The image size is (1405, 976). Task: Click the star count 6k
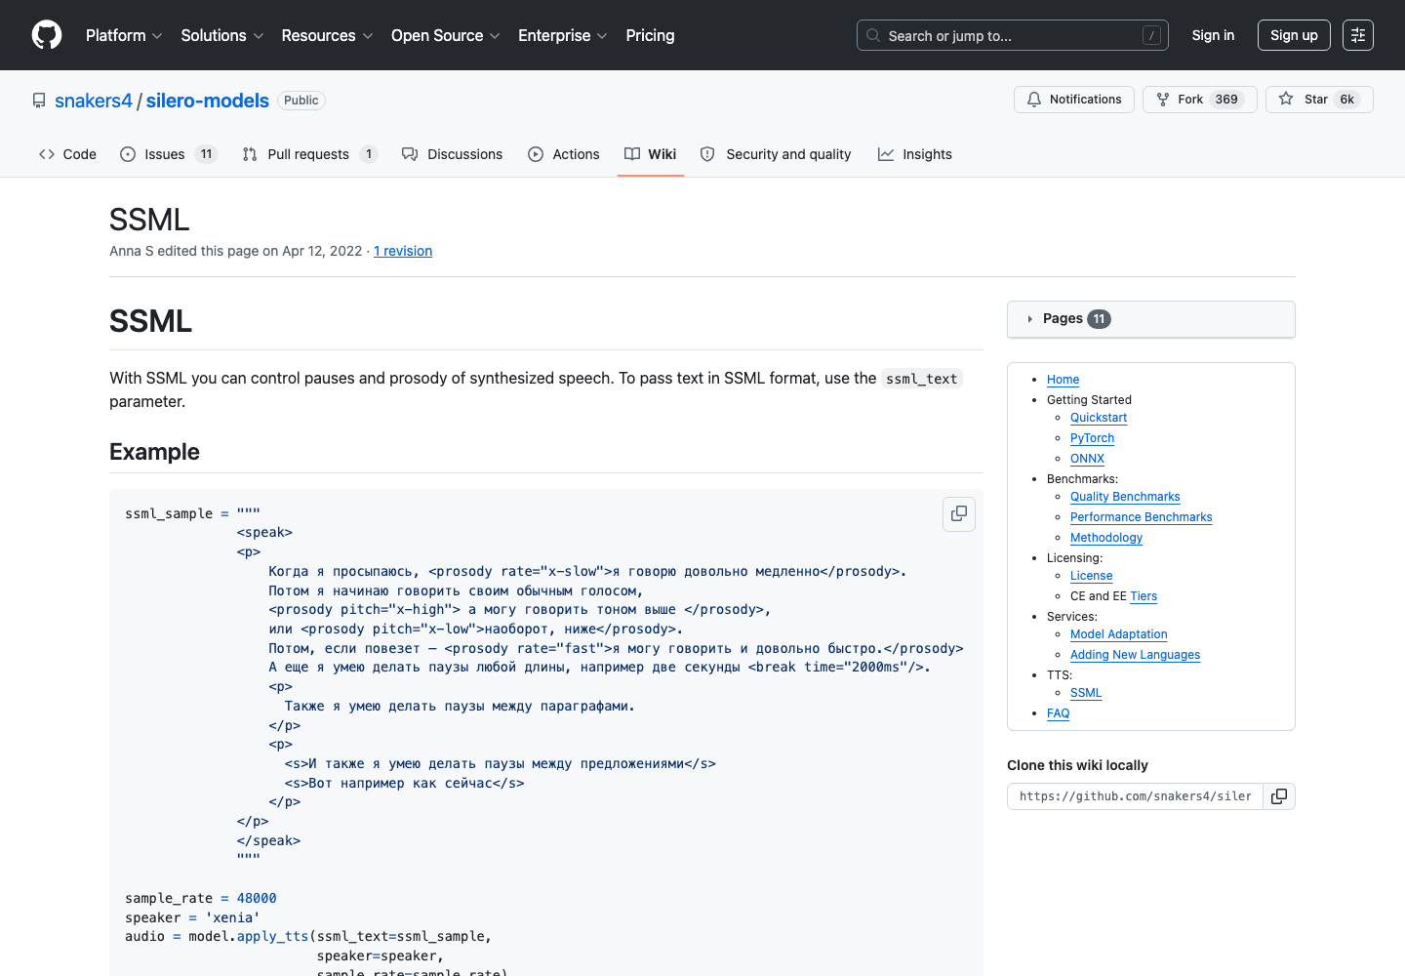point(1346,100)
